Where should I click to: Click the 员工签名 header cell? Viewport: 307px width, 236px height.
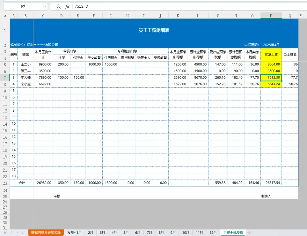pyautogui.click(x=290, y=54)
